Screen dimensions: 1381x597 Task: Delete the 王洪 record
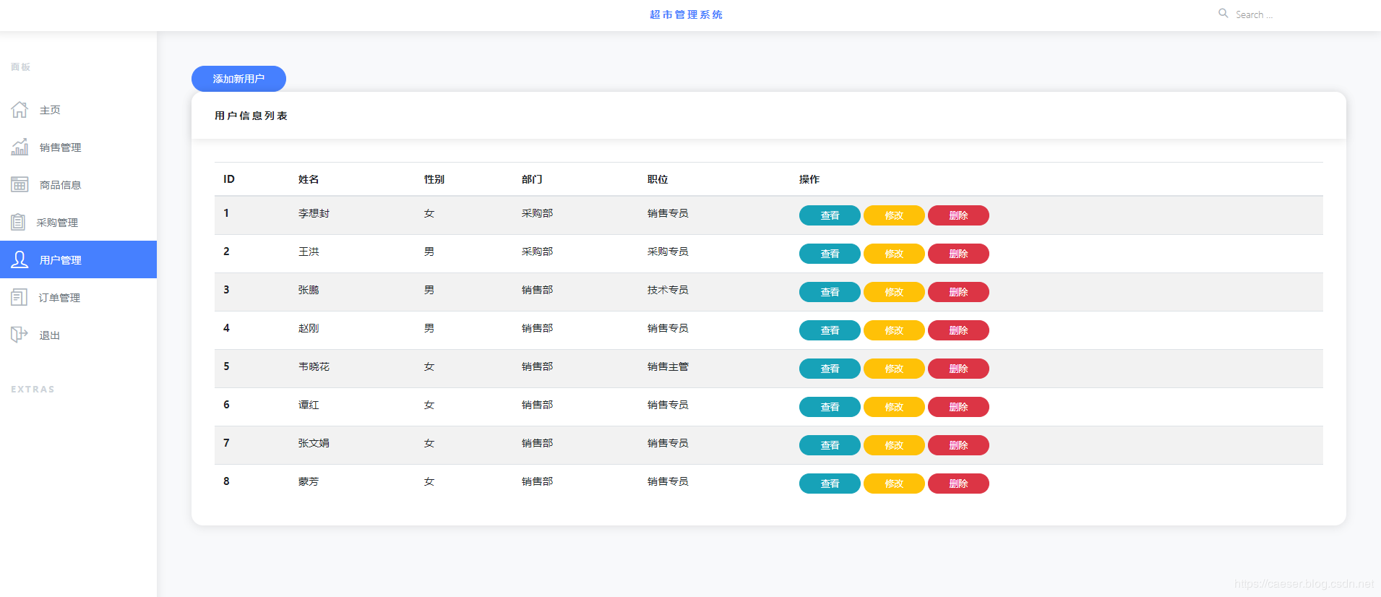click(958, 254)
